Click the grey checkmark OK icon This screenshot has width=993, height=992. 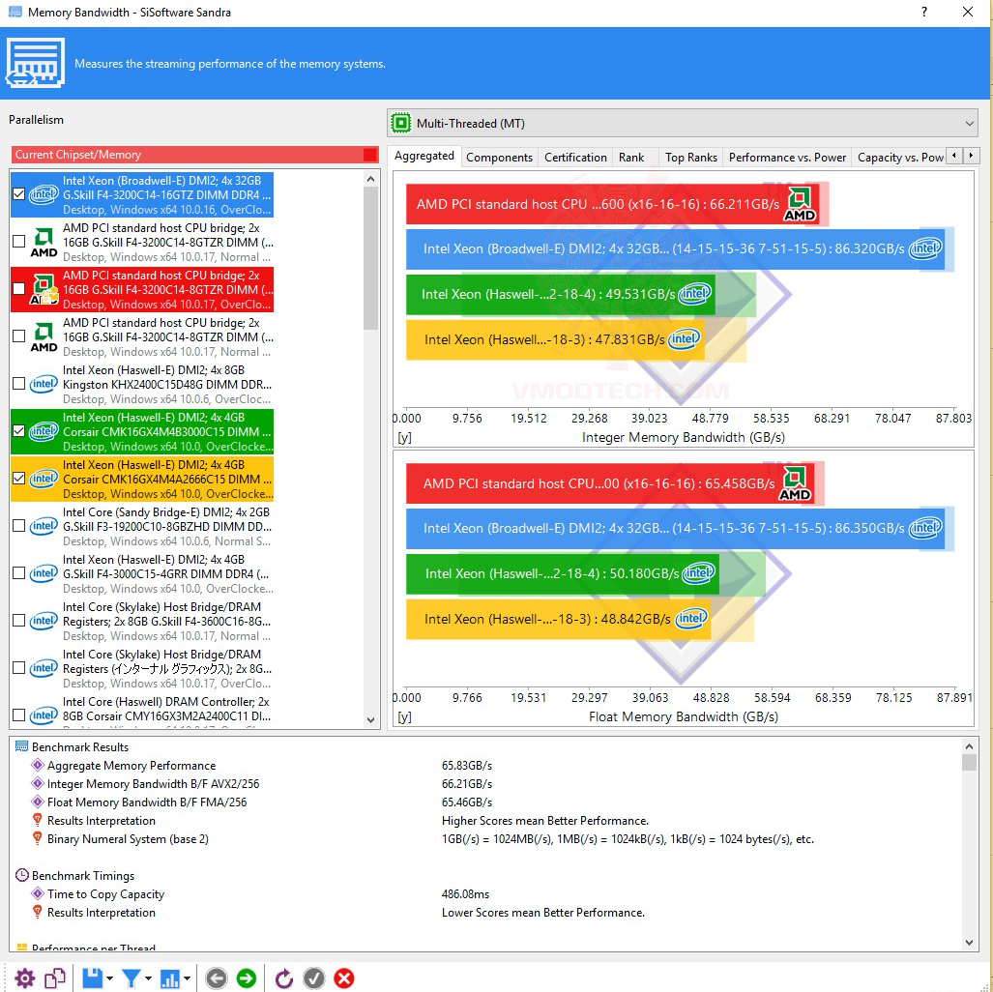click(x=314, y=978)
